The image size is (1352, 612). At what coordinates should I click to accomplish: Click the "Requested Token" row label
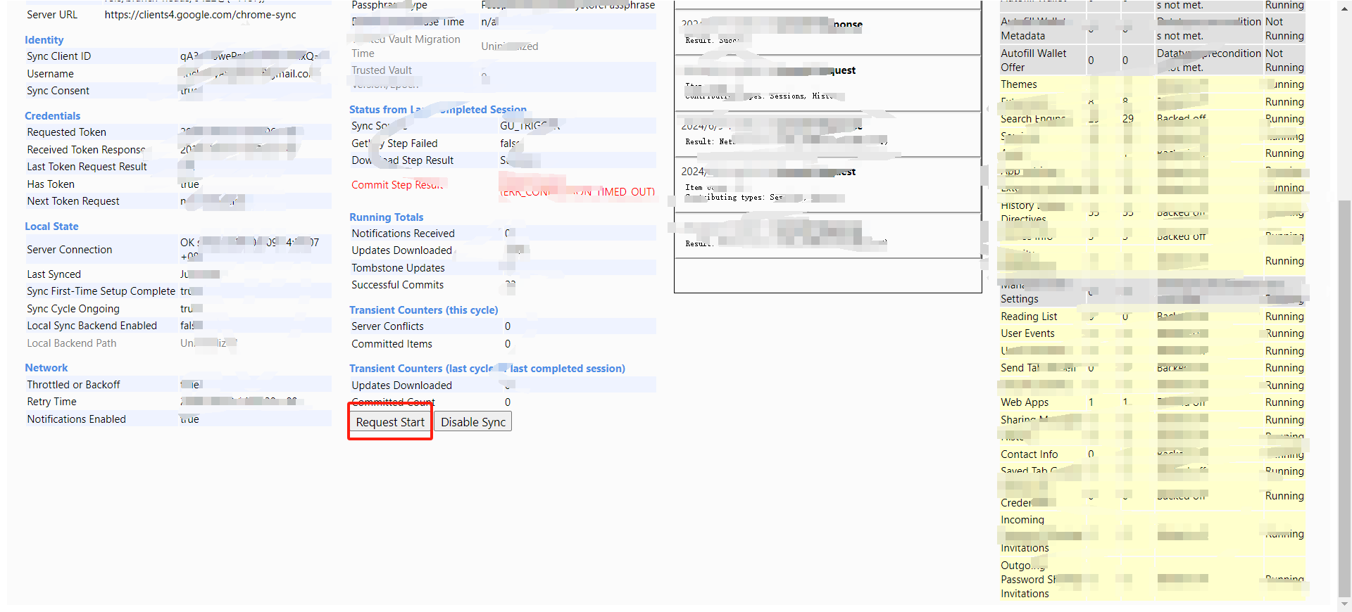(x=66, y=132)
